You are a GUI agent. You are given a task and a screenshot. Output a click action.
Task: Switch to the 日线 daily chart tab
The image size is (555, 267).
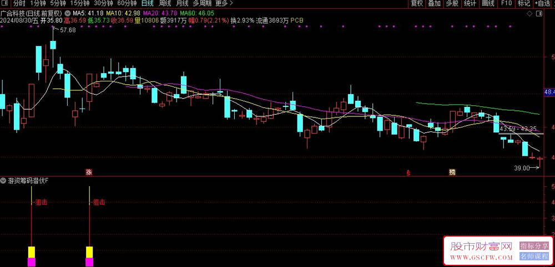click(147, 3)
